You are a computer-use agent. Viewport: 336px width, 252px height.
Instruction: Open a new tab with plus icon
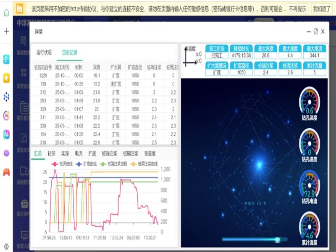pos(6,31)
